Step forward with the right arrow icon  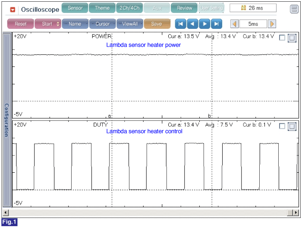coord(204,24)
